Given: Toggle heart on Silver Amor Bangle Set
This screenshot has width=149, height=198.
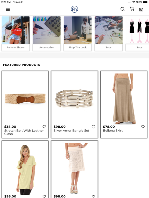Looking at the screenshot, I should (x=93, y=127).
